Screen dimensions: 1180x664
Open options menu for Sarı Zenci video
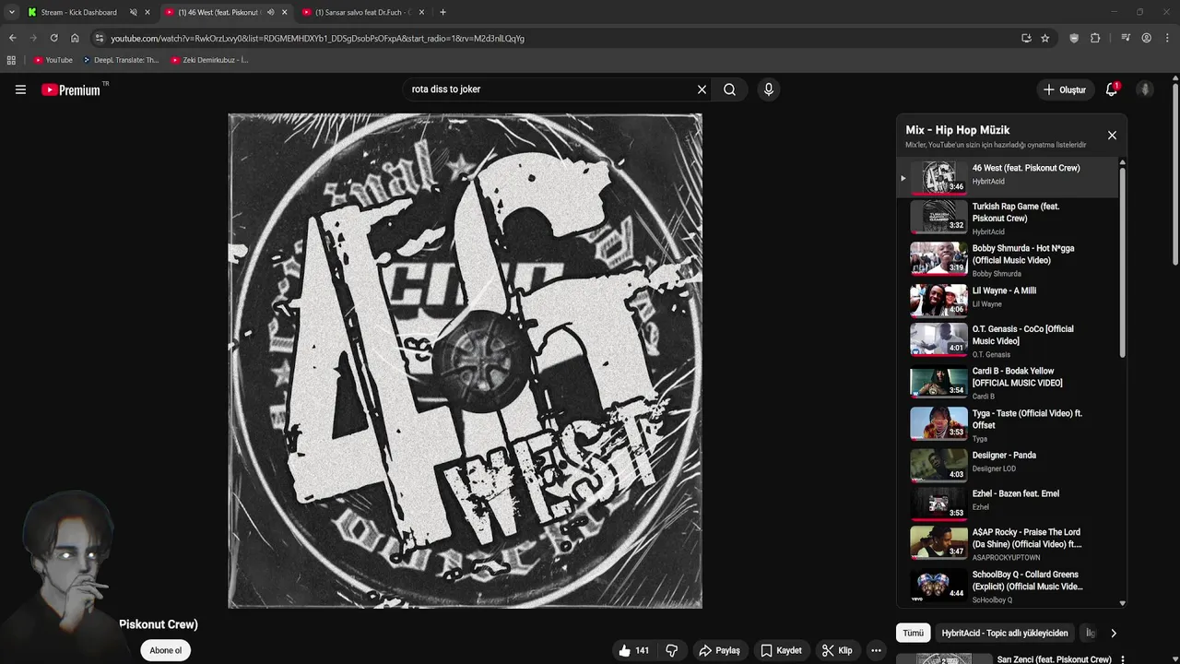point(1122,659)
